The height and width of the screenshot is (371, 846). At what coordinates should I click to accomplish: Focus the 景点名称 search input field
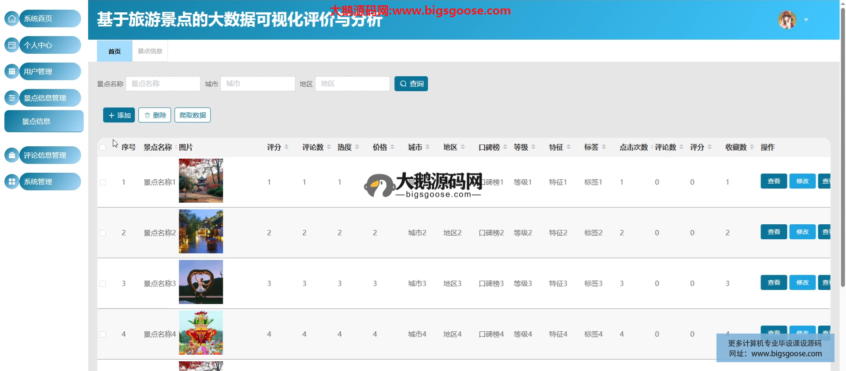click(163, 84)
